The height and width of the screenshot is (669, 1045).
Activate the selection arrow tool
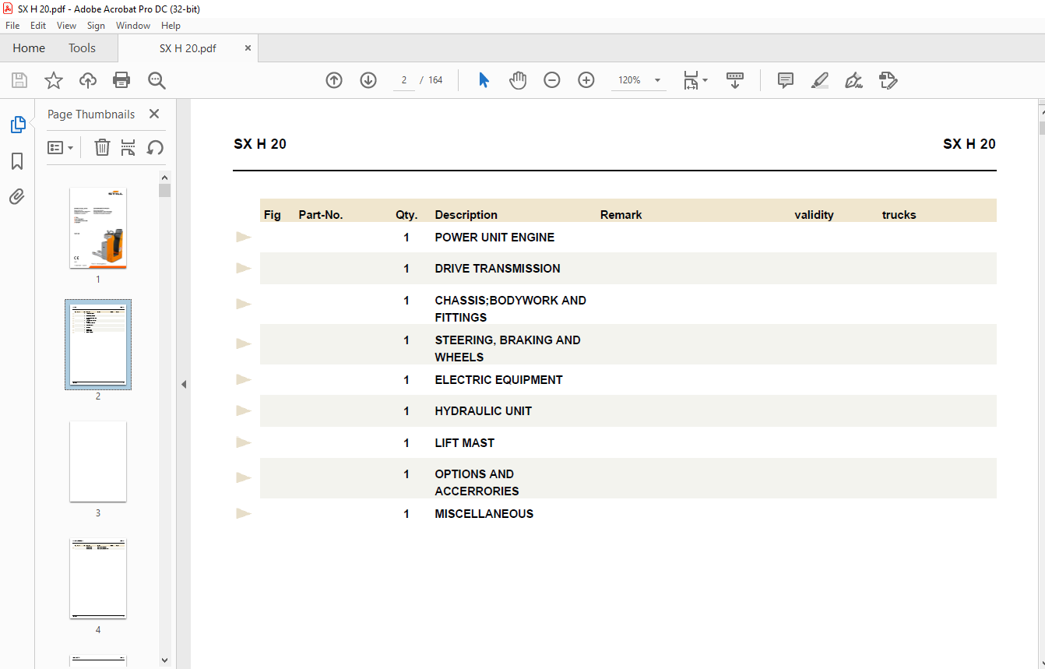(484, 80)
